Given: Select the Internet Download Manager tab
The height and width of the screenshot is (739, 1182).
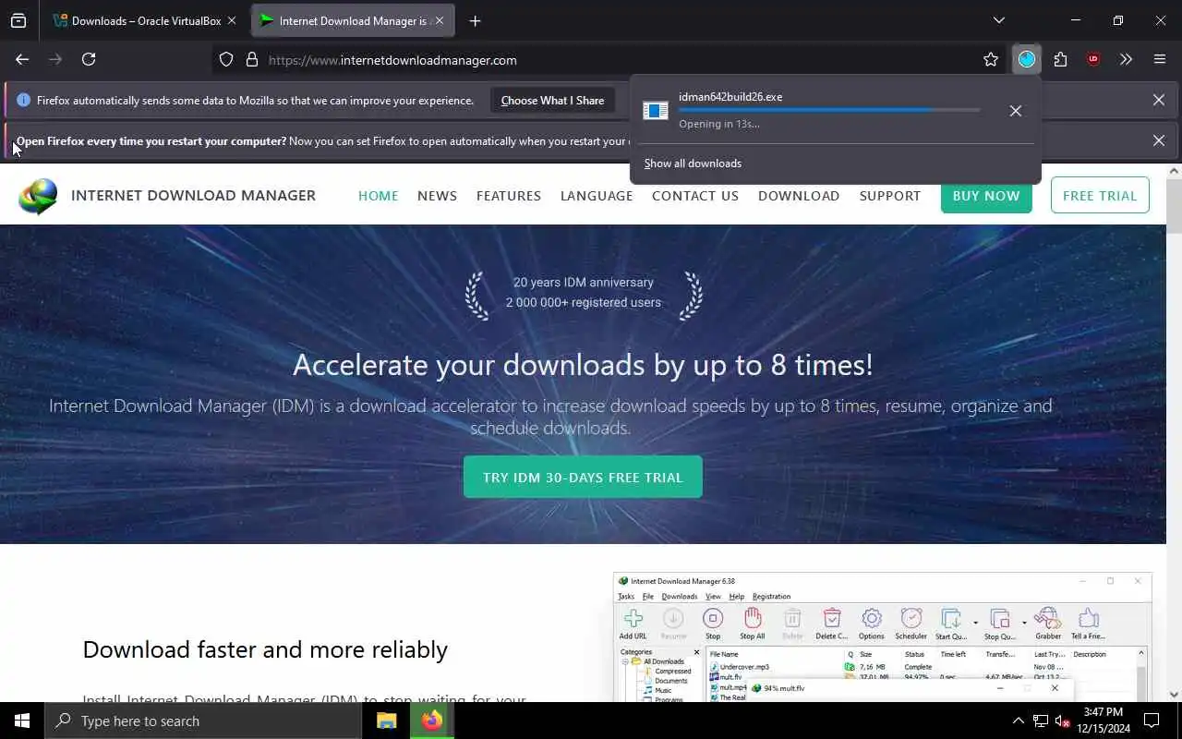Looking at the screenshot, I should pos(354,20).
